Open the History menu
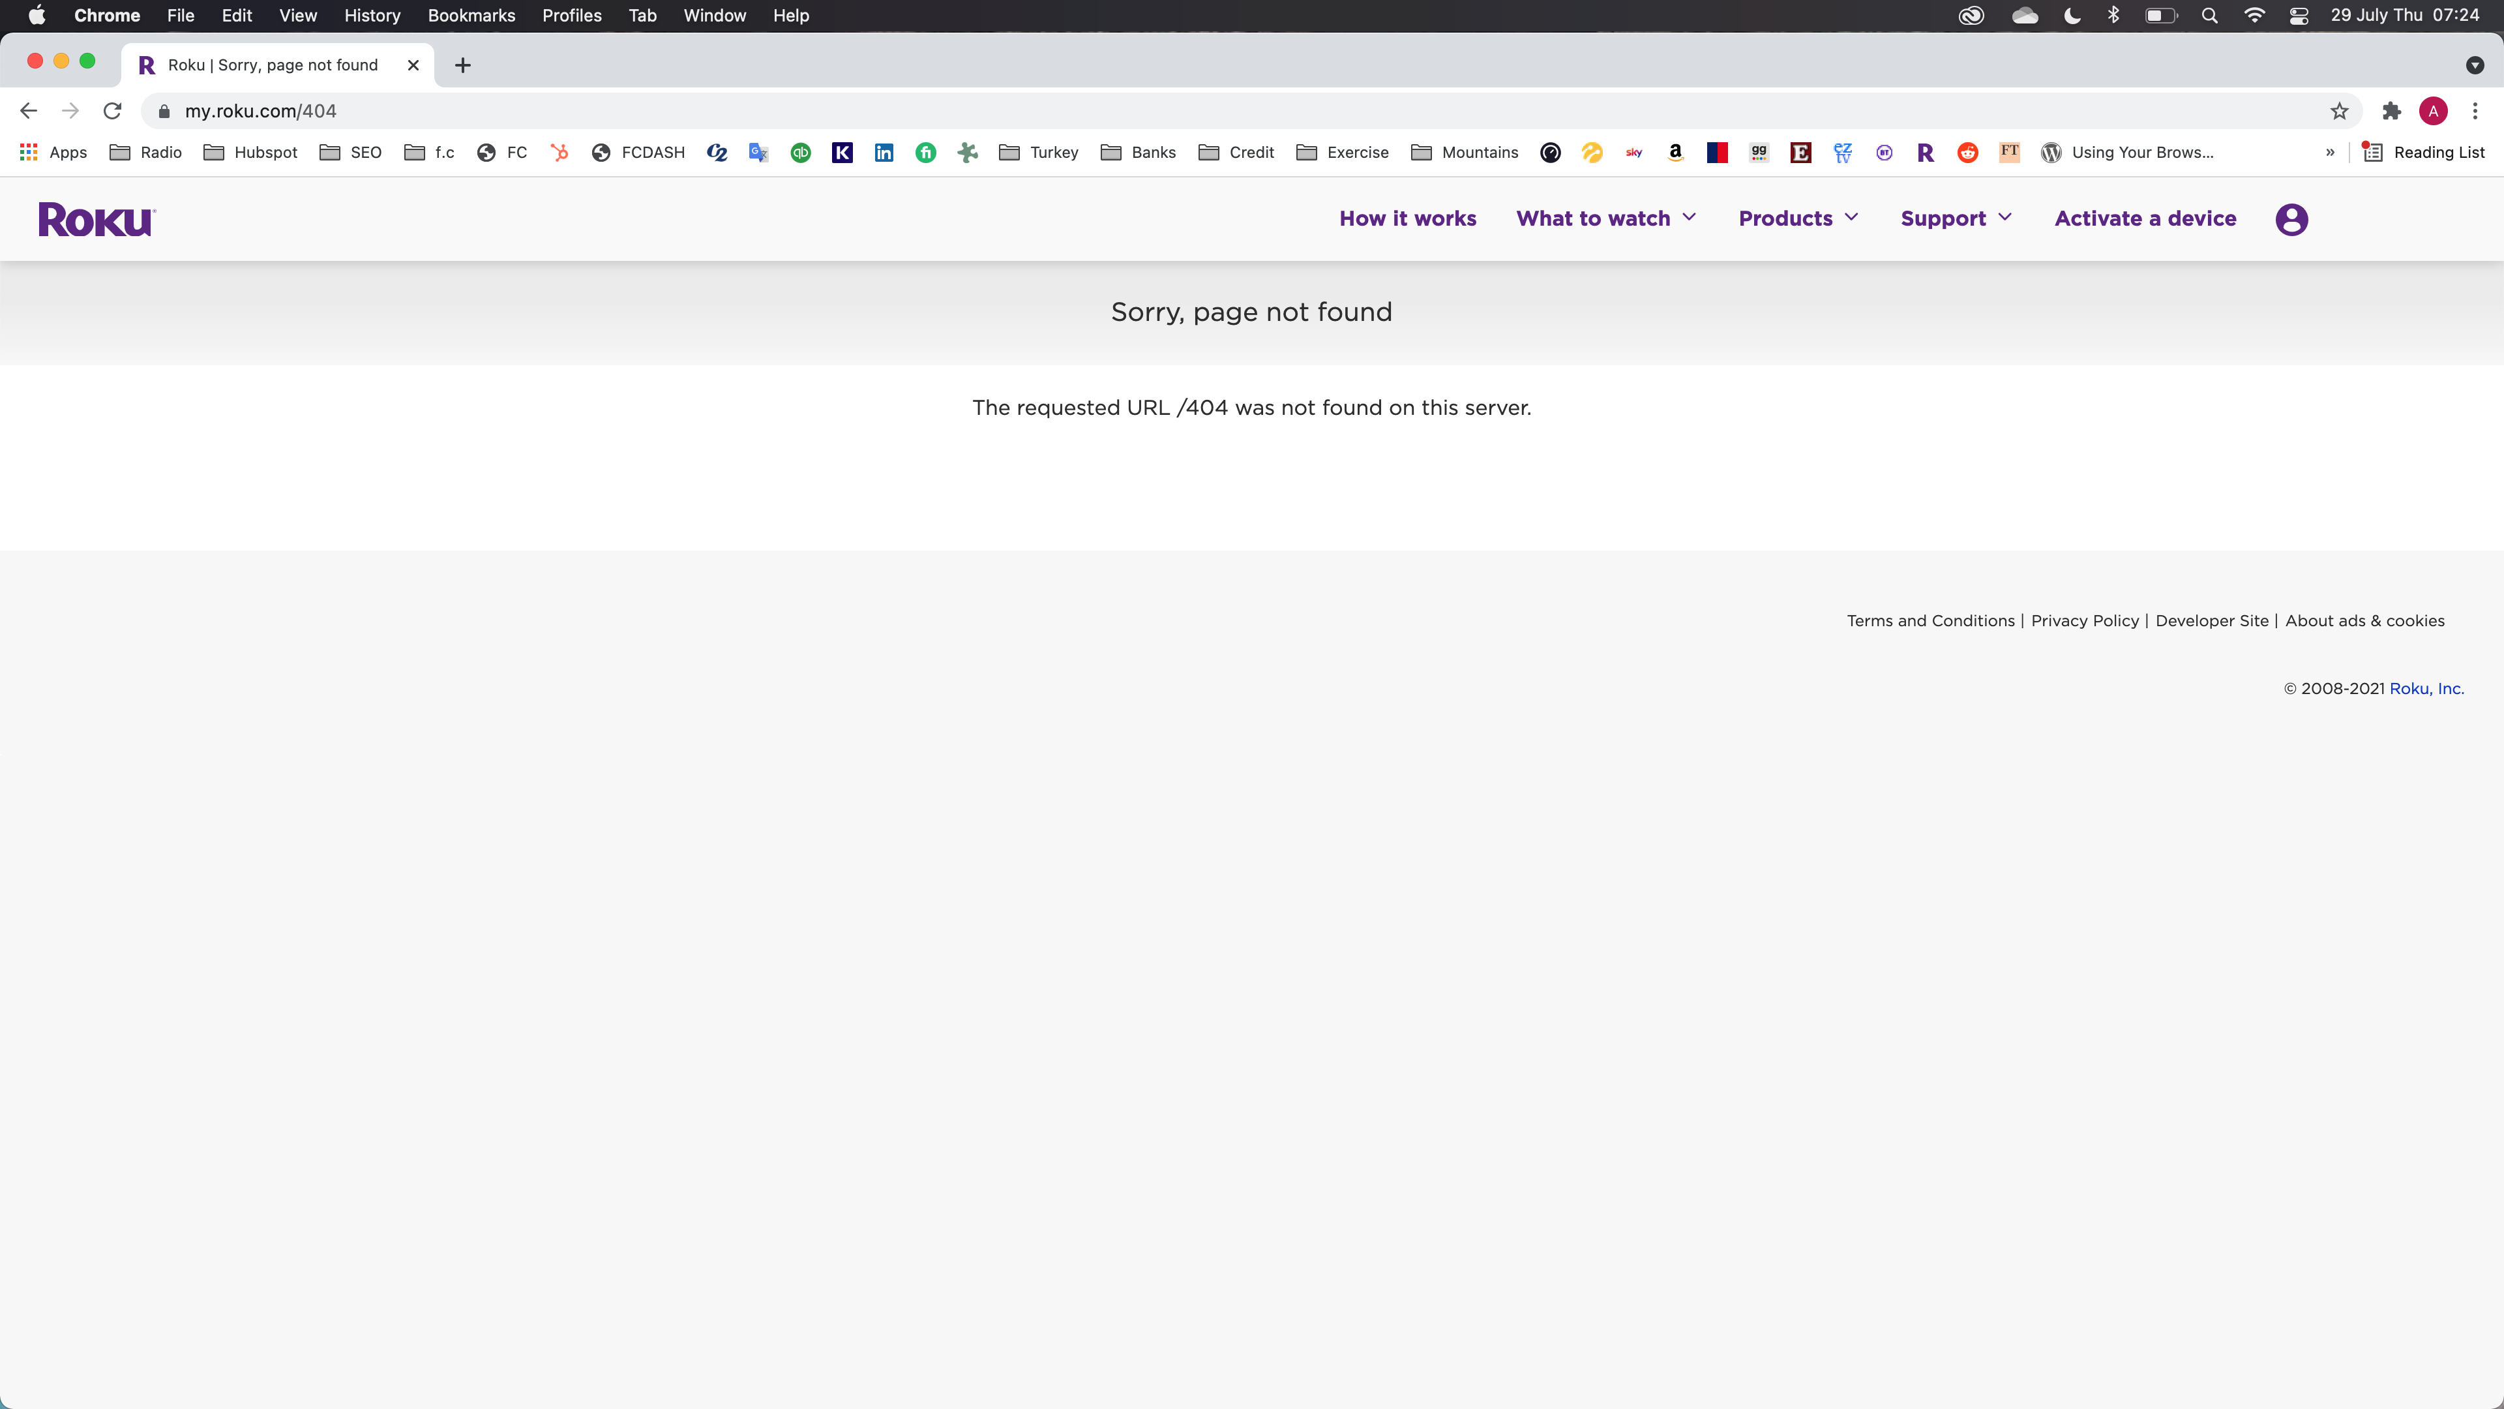Viewport: 2504px width, 1409px height. pyautogui.click(x=372, y=16)
